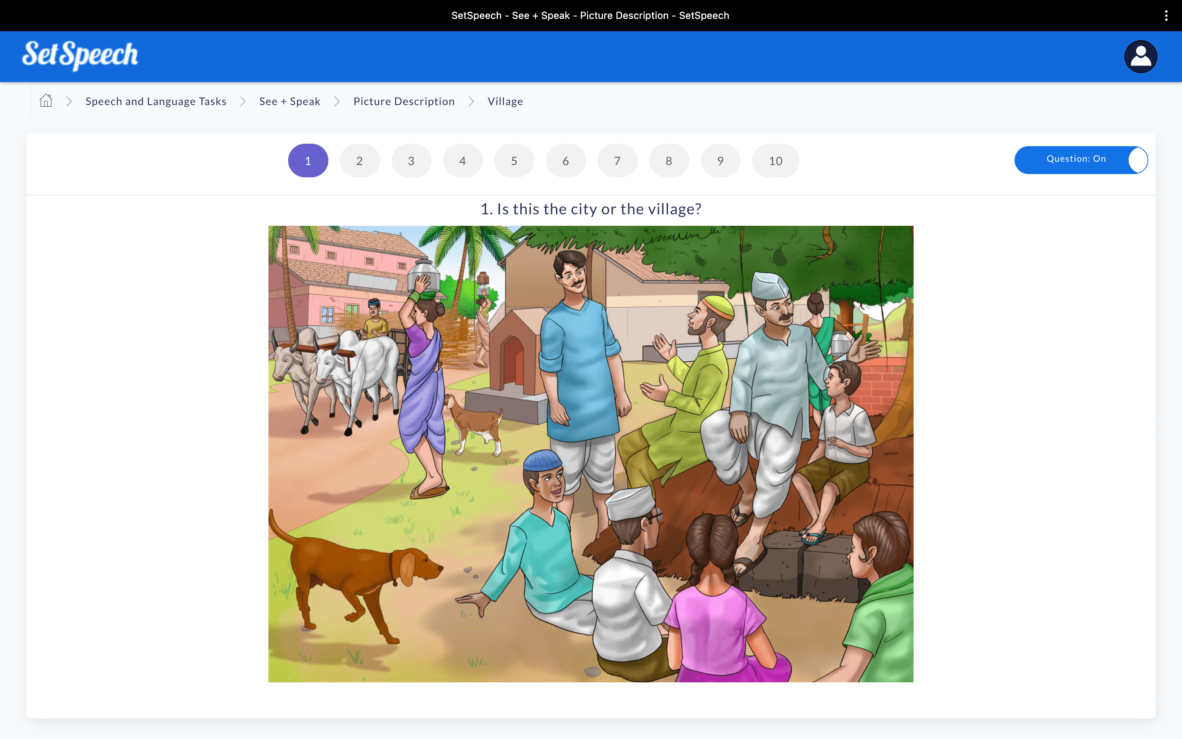
Task: Open question 6
Action: click(x=566, y=160)
